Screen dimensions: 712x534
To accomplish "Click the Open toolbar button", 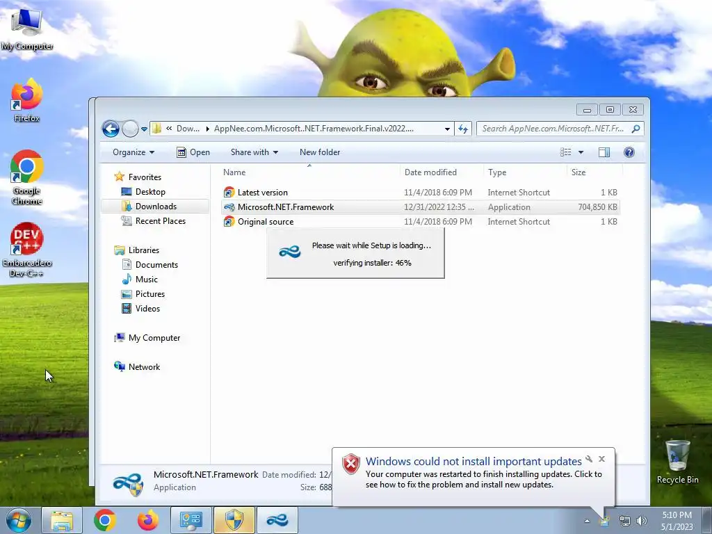I will point(193,152).
